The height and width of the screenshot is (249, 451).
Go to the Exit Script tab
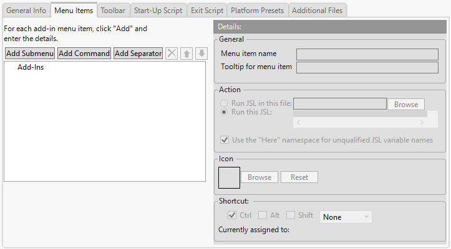pos(207,11)
